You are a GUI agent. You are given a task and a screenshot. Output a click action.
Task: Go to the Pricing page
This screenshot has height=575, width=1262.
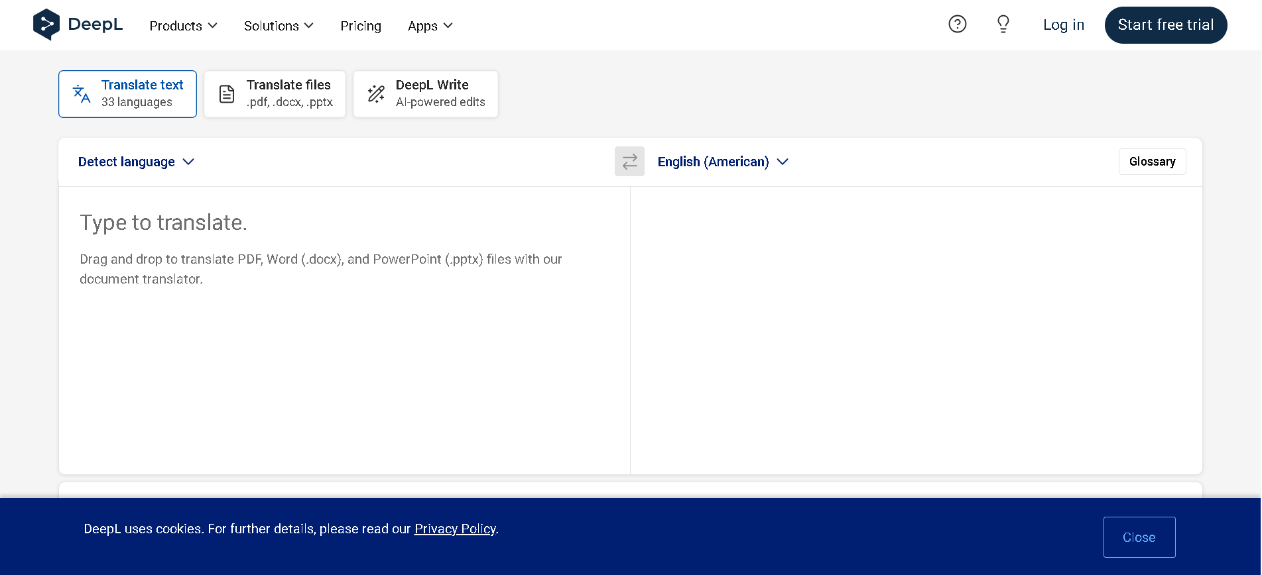(361, 26)
